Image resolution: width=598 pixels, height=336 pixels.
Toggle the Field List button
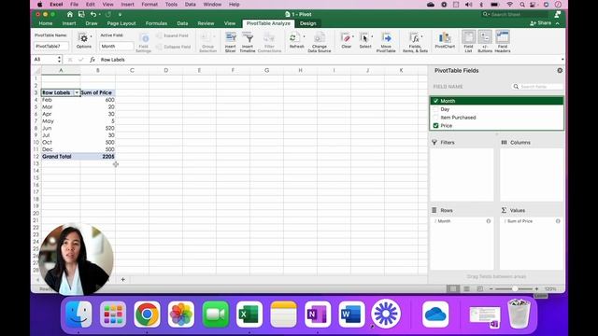[468, 41]
